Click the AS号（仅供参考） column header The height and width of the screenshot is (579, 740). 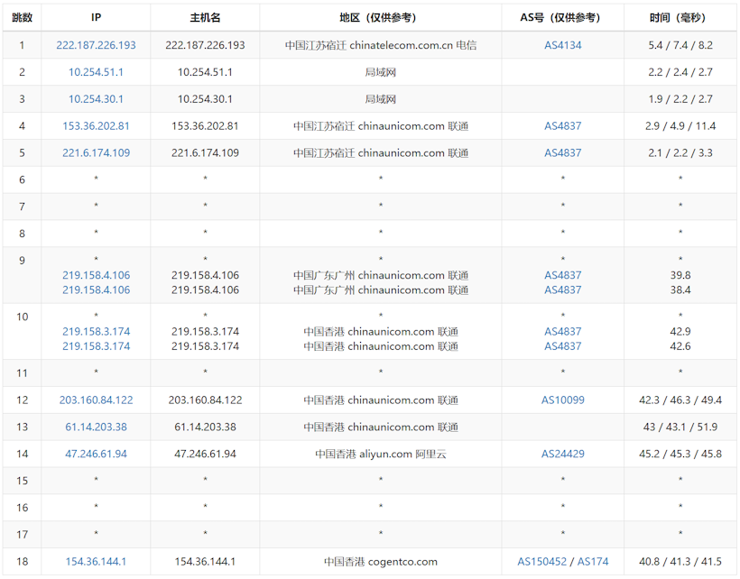click(562, 18)
